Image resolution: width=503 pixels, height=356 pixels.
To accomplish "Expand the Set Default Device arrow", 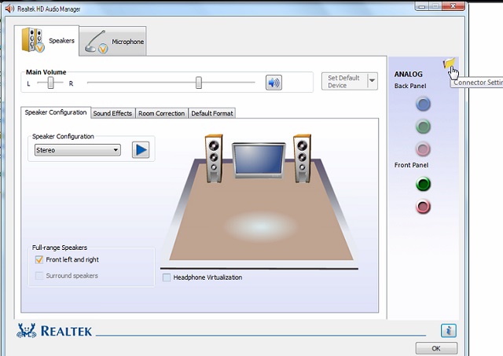I will tap(373, 82).
